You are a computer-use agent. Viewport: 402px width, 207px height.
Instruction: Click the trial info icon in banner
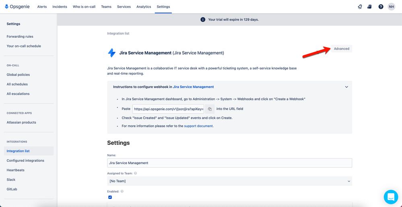tap(203, 19)
